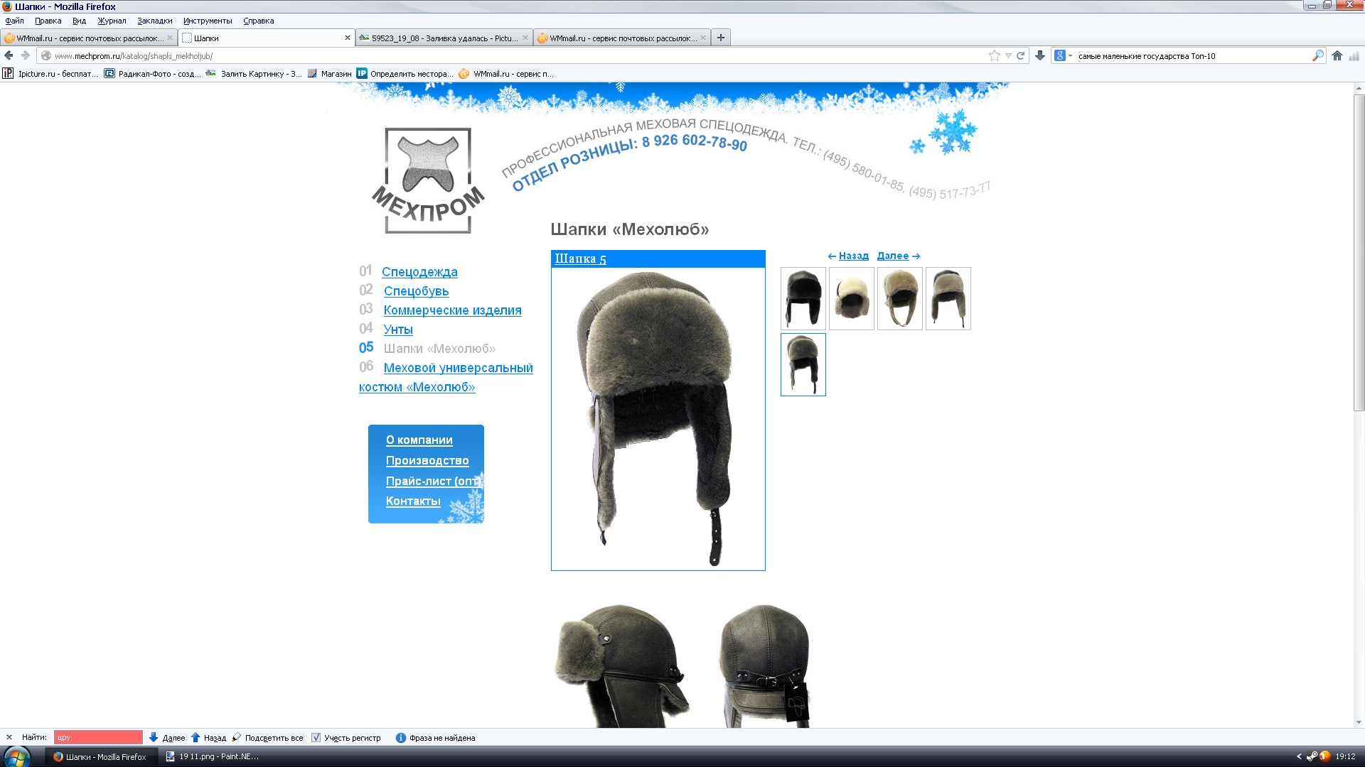Click the scrollbar down arrow
Image resolution: width=1365 pixels, height=767 pixels.
coord(1359,722)
